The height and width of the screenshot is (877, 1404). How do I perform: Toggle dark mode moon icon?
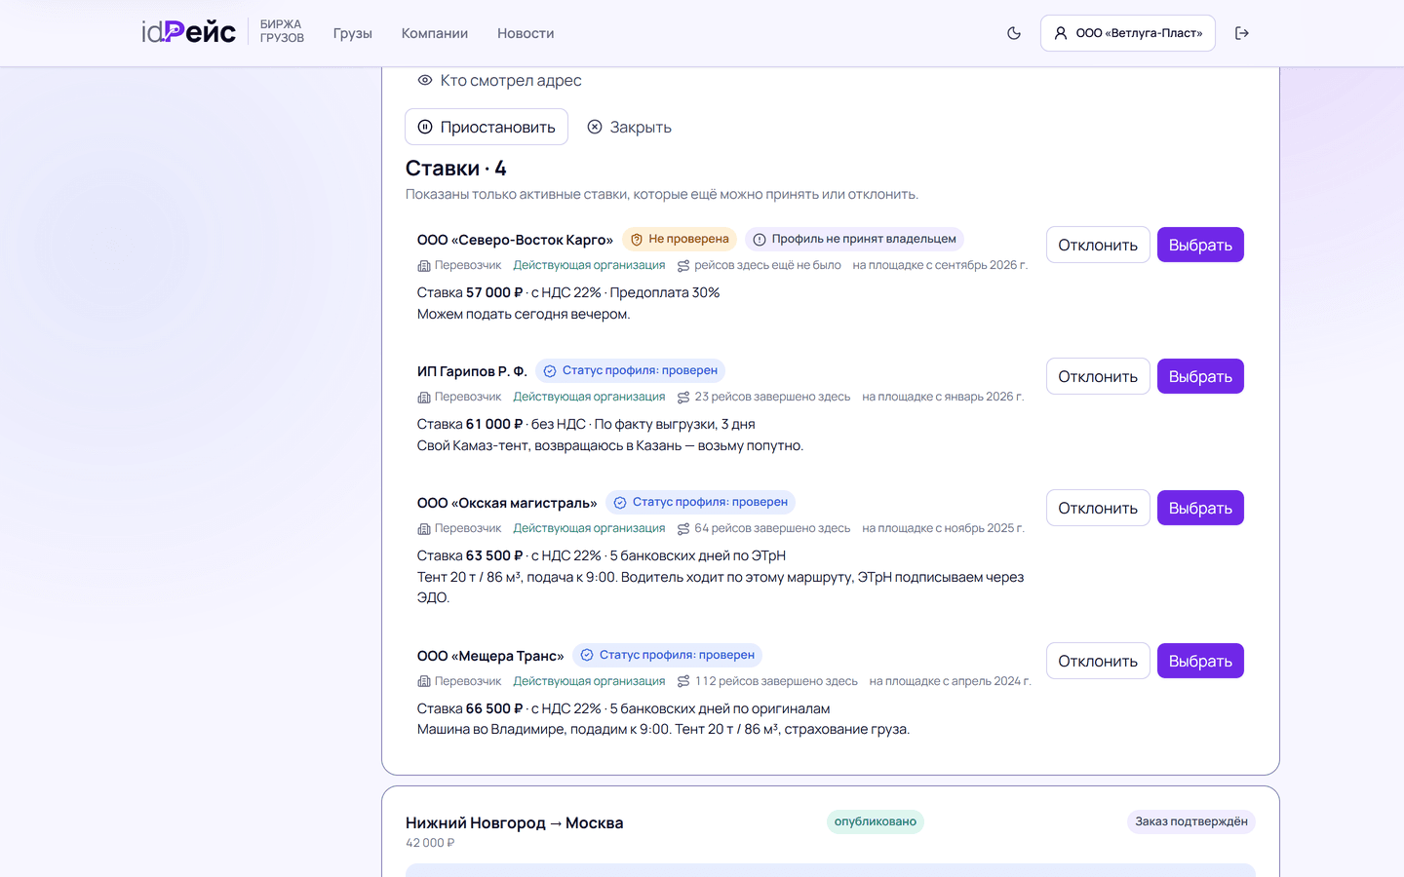click(1014, 33)
